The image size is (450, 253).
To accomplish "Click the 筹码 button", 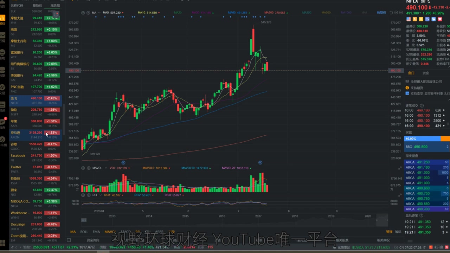I will coord(398,232).
